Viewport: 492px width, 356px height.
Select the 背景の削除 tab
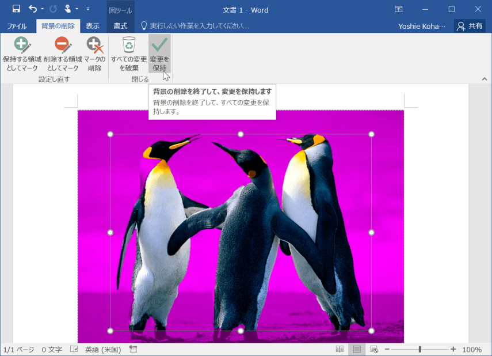(58, 26)
